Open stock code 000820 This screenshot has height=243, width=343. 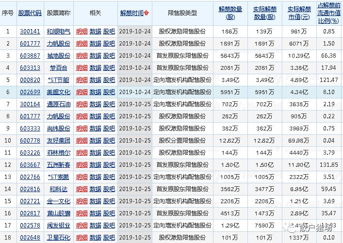pos(30,80)
